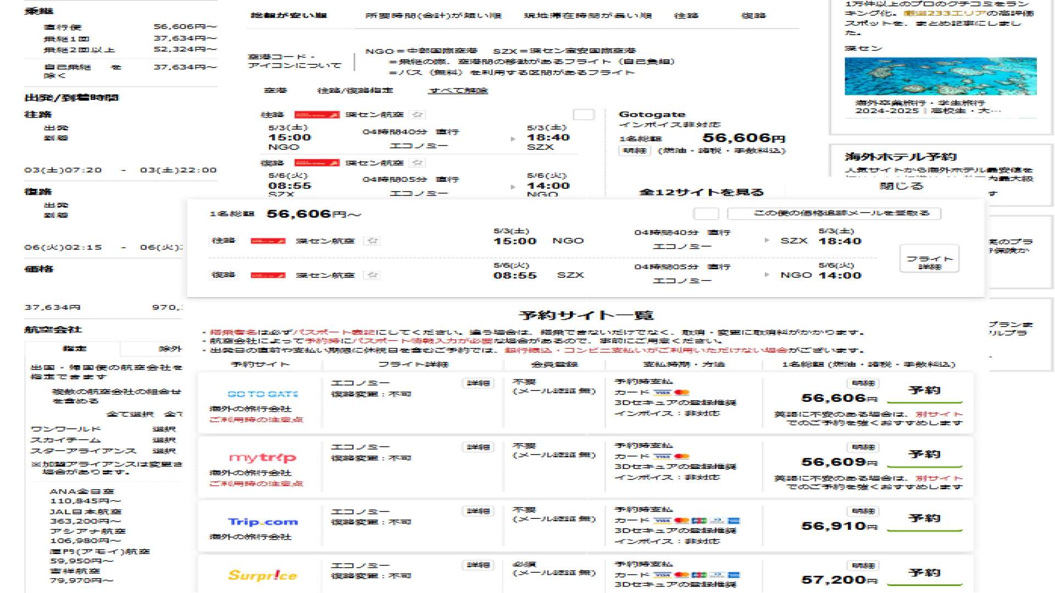Click 予約 button for Trip.com 56,910円

point(924,519)
